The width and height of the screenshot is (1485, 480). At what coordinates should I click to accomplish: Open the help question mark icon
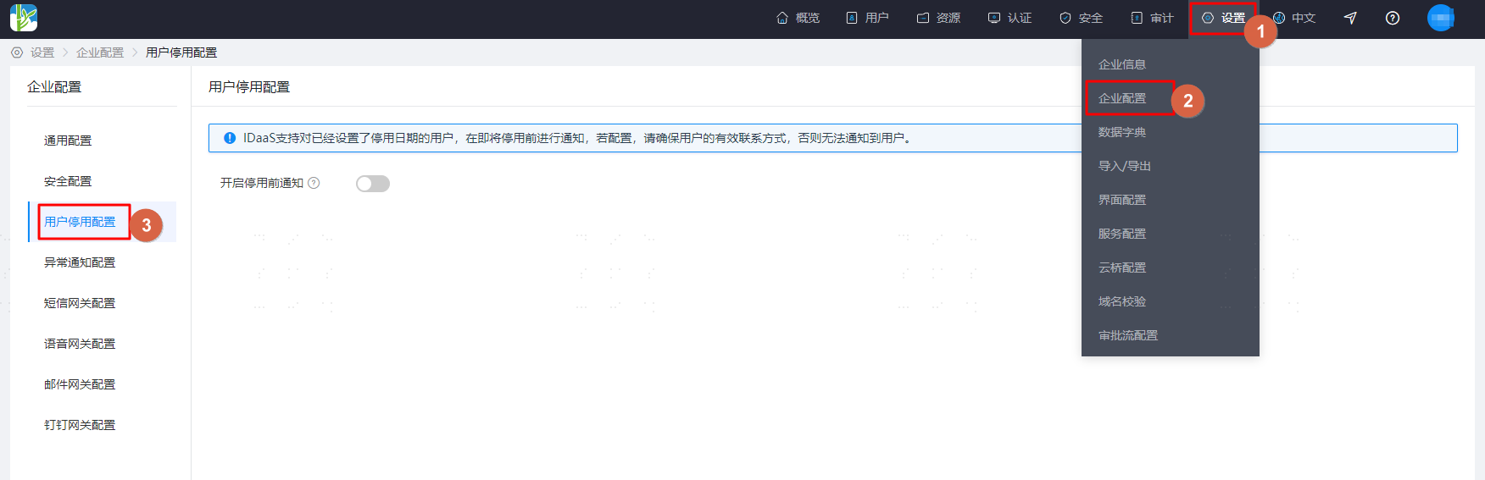point(1393,18)
